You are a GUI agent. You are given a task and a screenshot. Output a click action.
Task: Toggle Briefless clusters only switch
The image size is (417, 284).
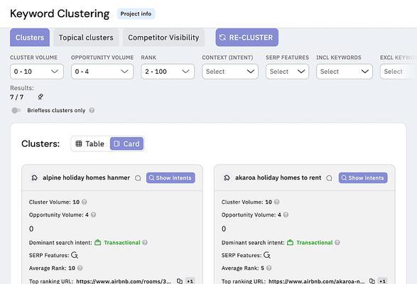(16, 110)
